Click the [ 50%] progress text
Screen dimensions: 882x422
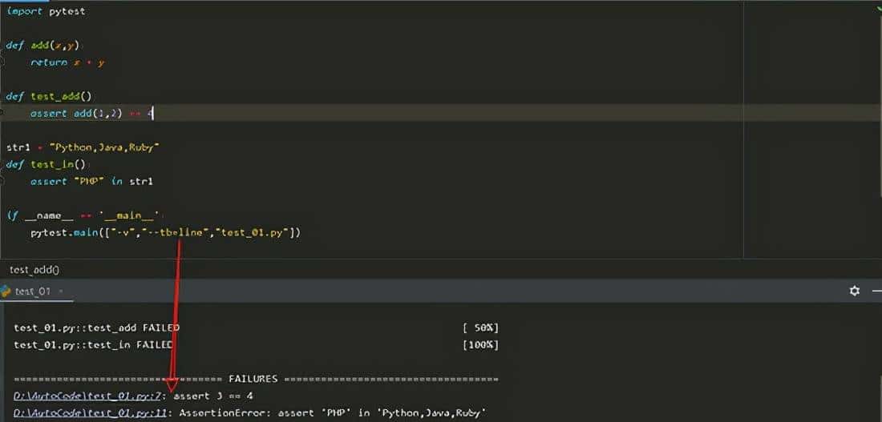tap(480, 328)
